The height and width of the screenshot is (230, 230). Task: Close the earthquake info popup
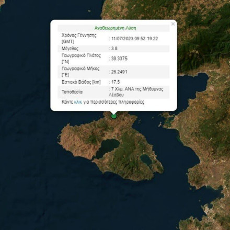173,24
